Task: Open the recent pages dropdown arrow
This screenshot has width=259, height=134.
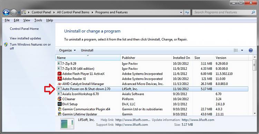Action: point(19,12)
